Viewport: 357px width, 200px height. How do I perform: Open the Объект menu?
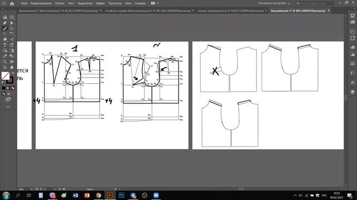click(x=60, y=3)
